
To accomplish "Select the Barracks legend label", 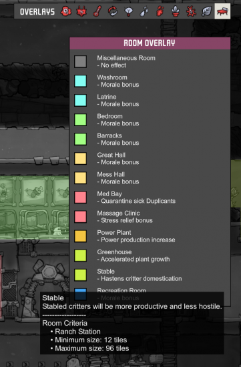I will (x=109, y=135).
